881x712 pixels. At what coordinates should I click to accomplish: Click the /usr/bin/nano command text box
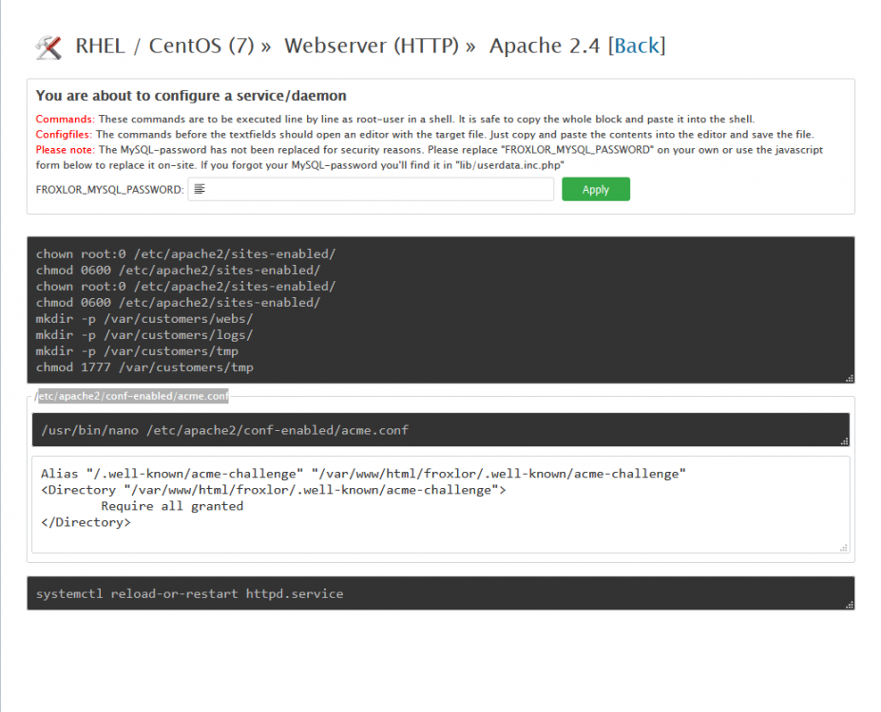click(x=439, y=430)
